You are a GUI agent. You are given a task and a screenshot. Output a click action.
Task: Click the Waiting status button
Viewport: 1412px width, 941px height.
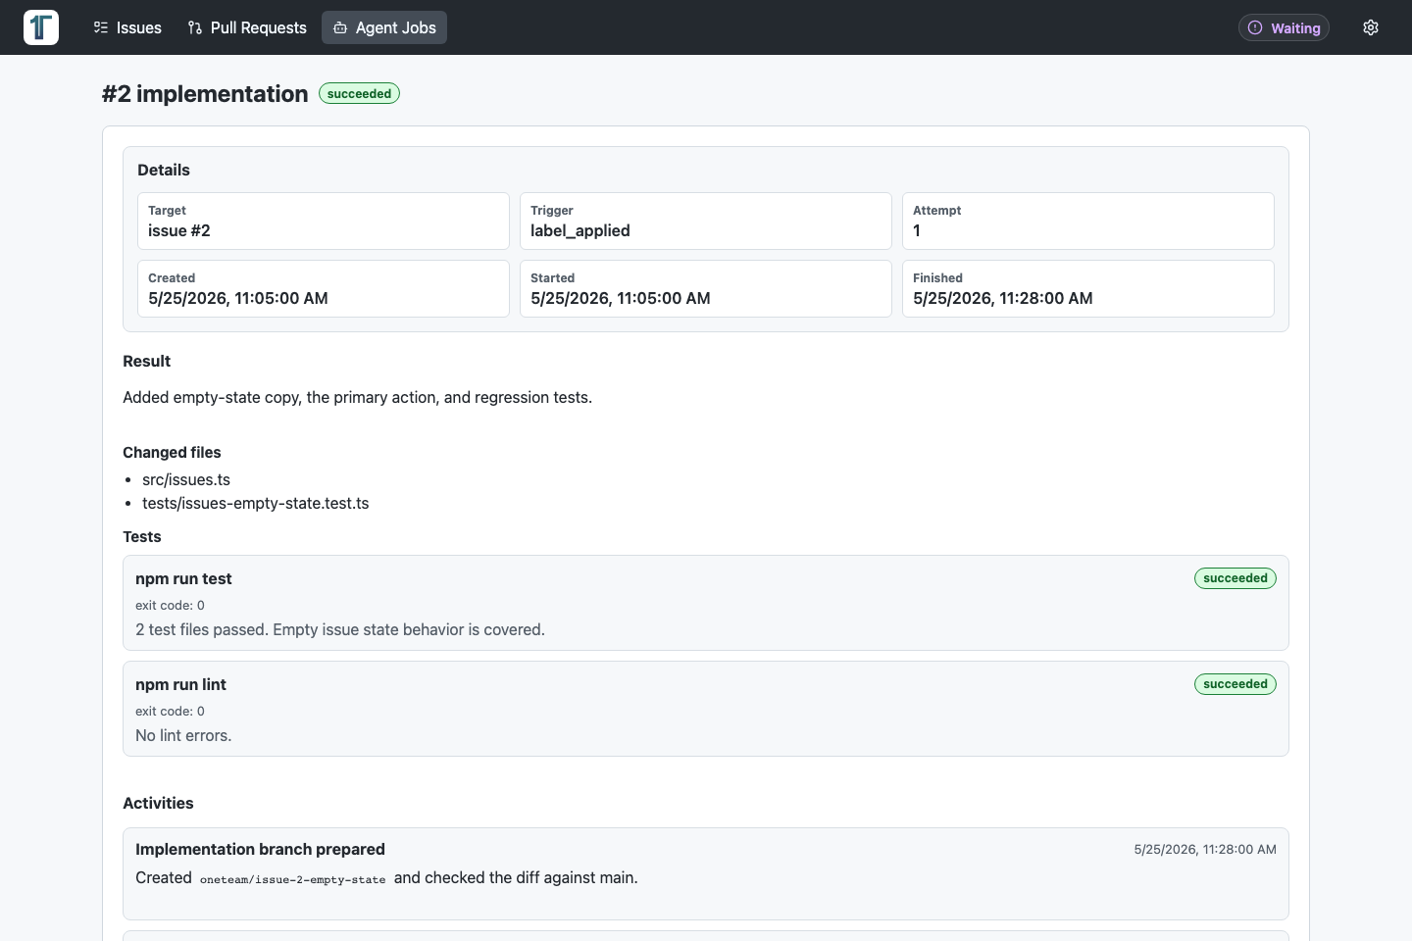pyautogui.click(x=1284, y=27)
